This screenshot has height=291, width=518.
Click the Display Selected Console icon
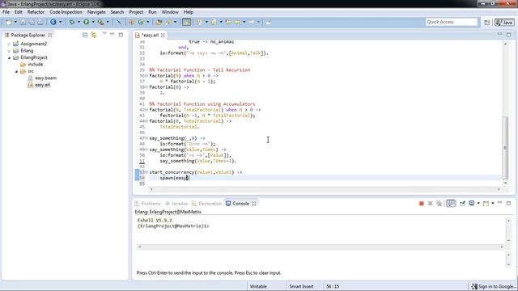click(472, 204)
